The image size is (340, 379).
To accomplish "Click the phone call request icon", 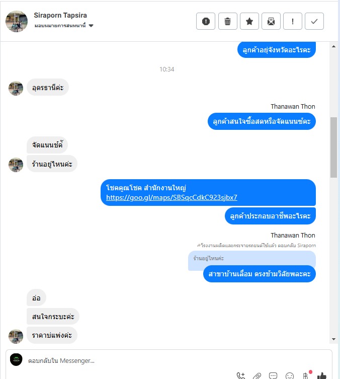I will (x=241, y=375).
